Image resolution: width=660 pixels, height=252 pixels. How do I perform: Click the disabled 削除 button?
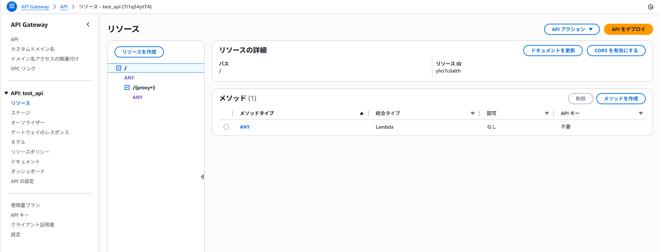click(x=581, y=99)
